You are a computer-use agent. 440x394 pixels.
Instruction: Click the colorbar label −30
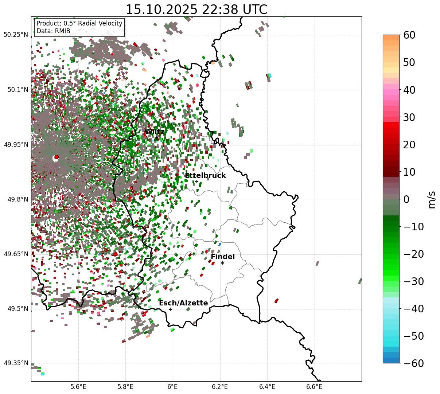[413, 281]
